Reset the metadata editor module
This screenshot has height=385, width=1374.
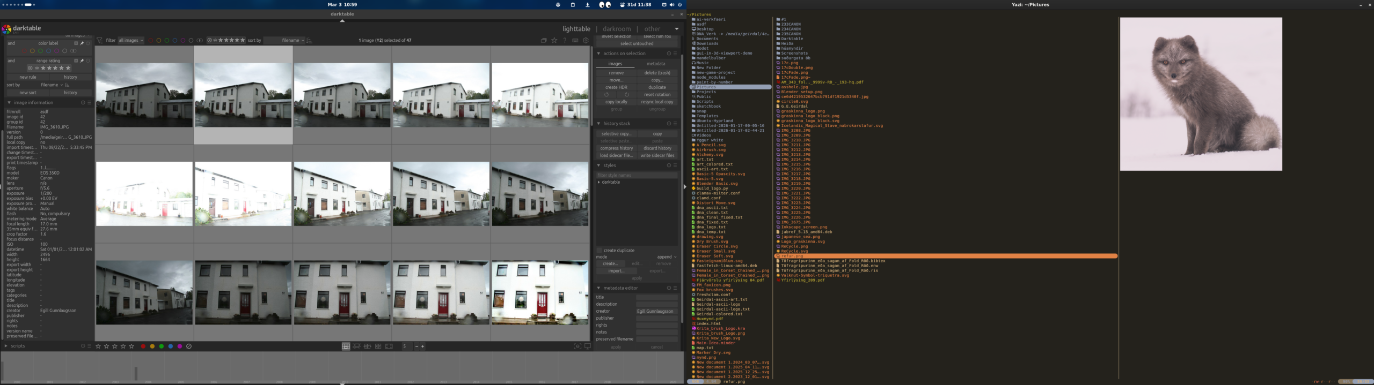669,288
